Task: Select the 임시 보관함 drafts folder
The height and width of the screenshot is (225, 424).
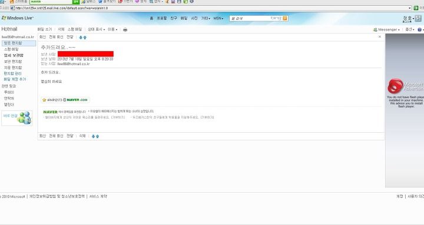Action: [14, 55]
